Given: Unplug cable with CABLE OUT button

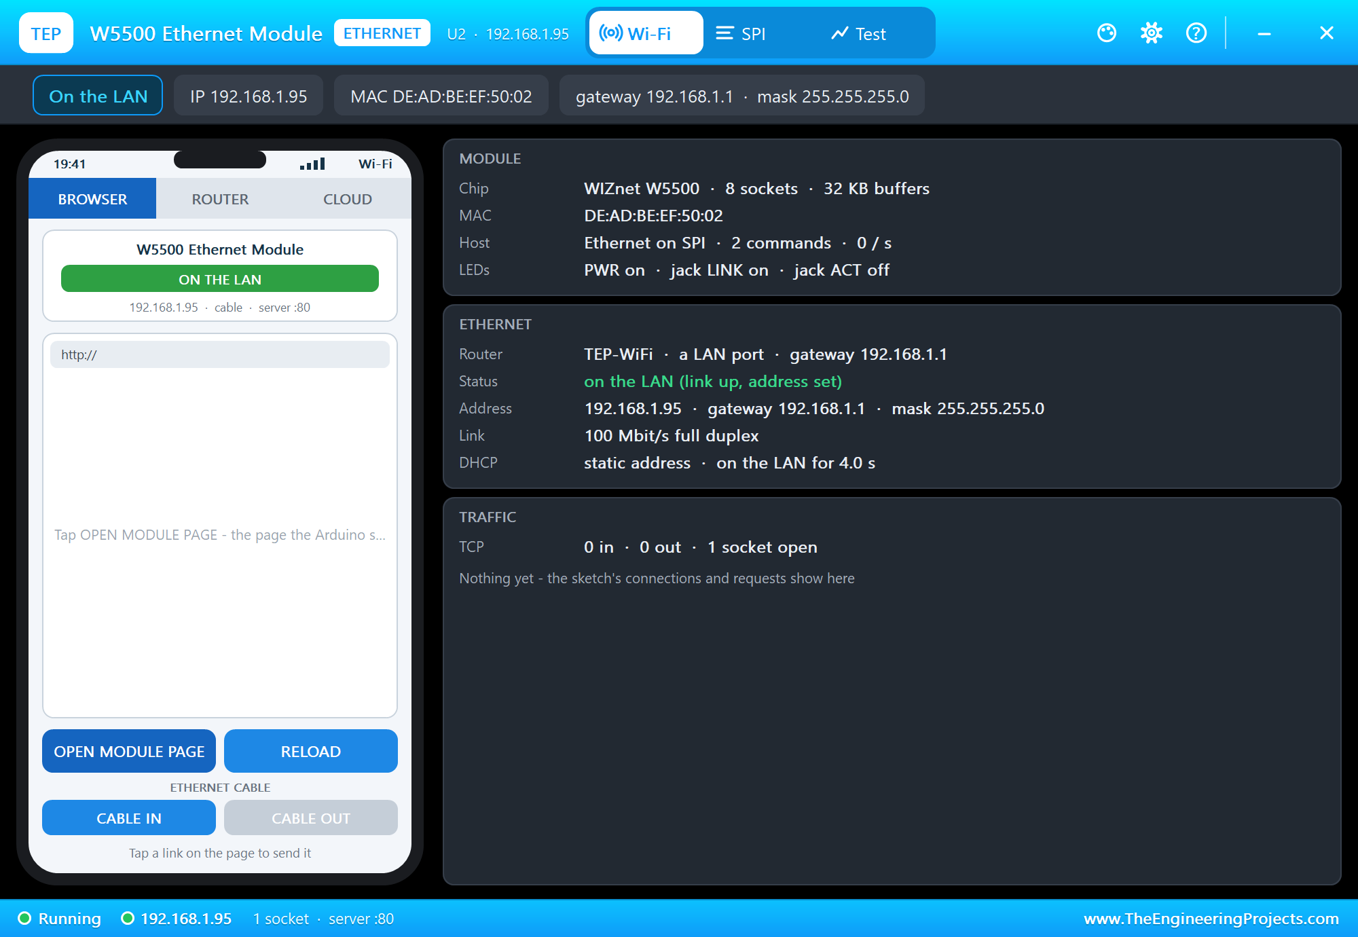Looking at the screenshot, I should (311, 817).
